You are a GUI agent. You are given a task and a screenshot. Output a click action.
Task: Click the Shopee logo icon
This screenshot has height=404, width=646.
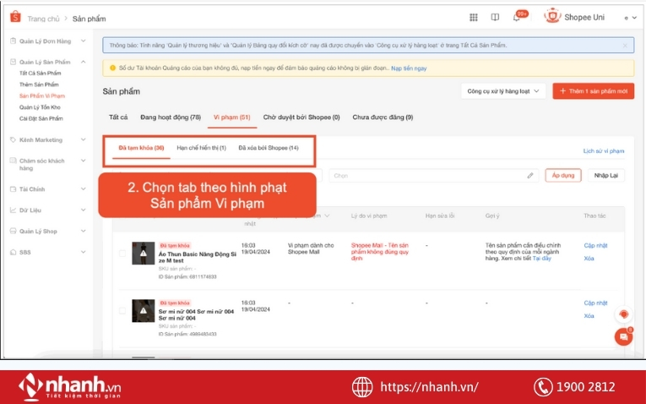point(15,17)
